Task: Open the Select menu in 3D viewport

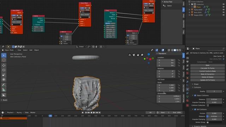Action: coord(25,50)
